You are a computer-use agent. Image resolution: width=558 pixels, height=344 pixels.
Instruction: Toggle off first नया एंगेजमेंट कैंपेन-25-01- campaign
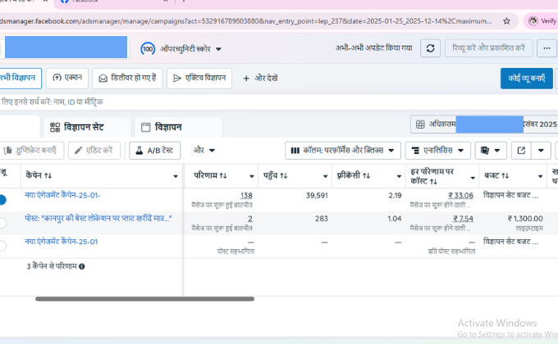pyautogui.click(x=2, y=199)
